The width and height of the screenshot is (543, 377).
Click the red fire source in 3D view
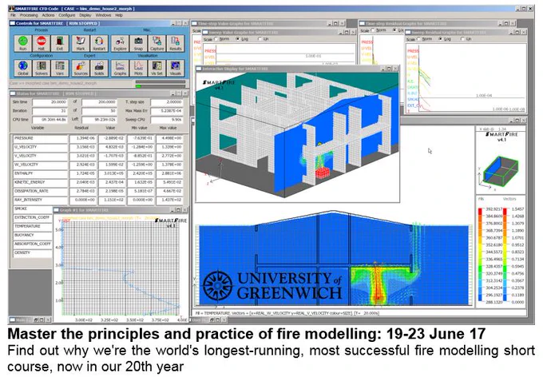coord(323,173)
